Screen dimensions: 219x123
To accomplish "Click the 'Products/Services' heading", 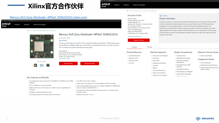I will [134, 52].
